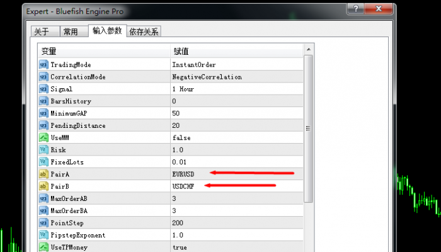Select the UseMM variable name

pyautogui.click(x=60, y=137)
